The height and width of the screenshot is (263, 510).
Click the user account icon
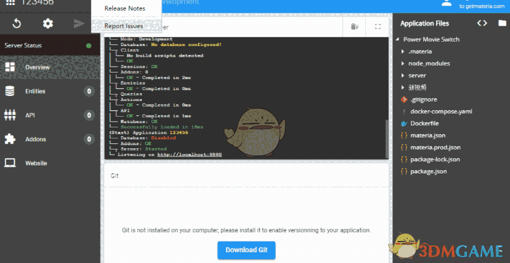447,3
